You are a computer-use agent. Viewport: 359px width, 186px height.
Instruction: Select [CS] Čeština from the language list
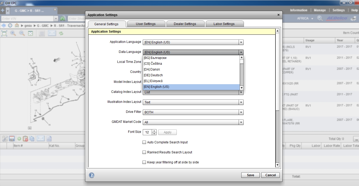pos(191,64)
